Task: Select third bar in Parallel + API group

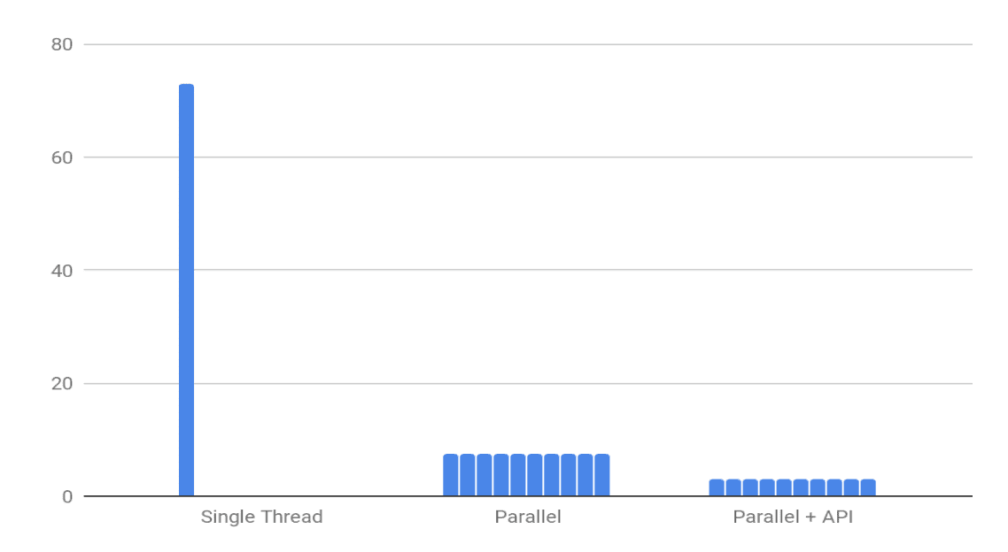Action: click(750, 487)
